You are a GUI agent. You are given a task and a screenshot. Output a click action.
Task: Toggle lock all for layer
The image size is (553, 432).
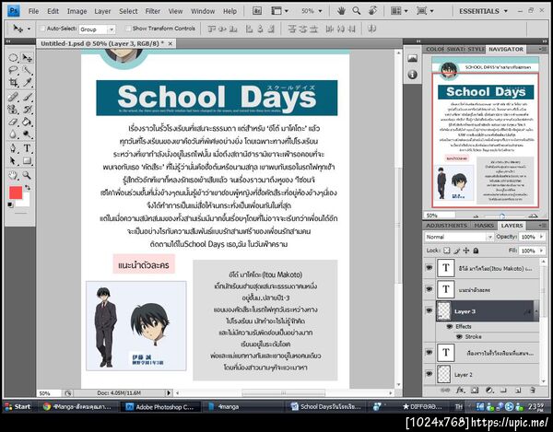pos(476,251)
